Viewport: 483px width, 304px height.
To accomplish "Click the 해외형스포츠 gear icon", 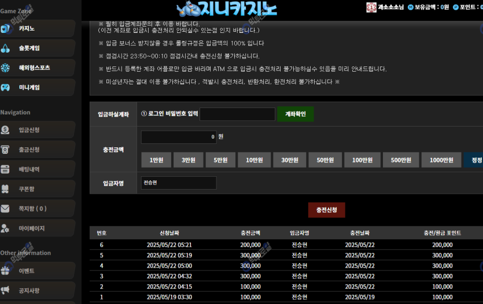I will [x=6, y=68].
